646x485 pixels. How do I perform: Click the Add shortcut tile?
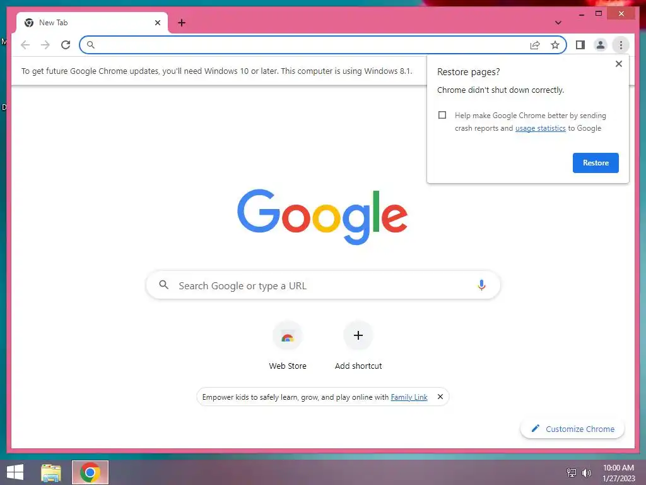coord(358,346)
